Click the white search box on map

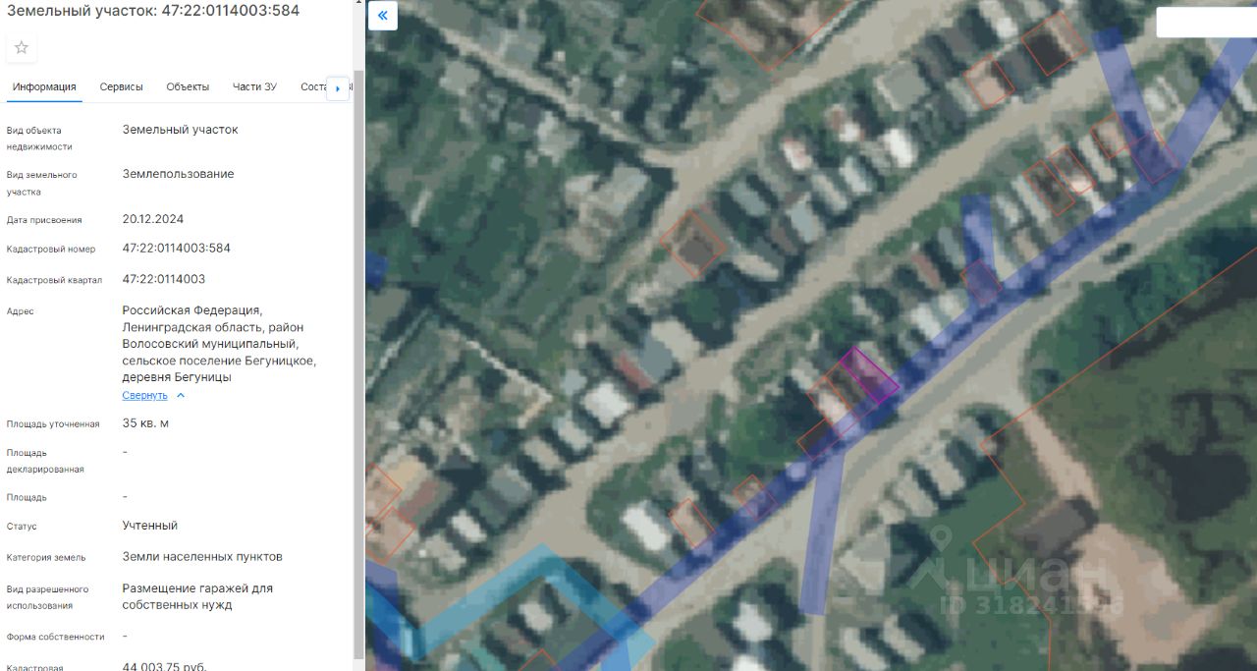pos(1206,23)
